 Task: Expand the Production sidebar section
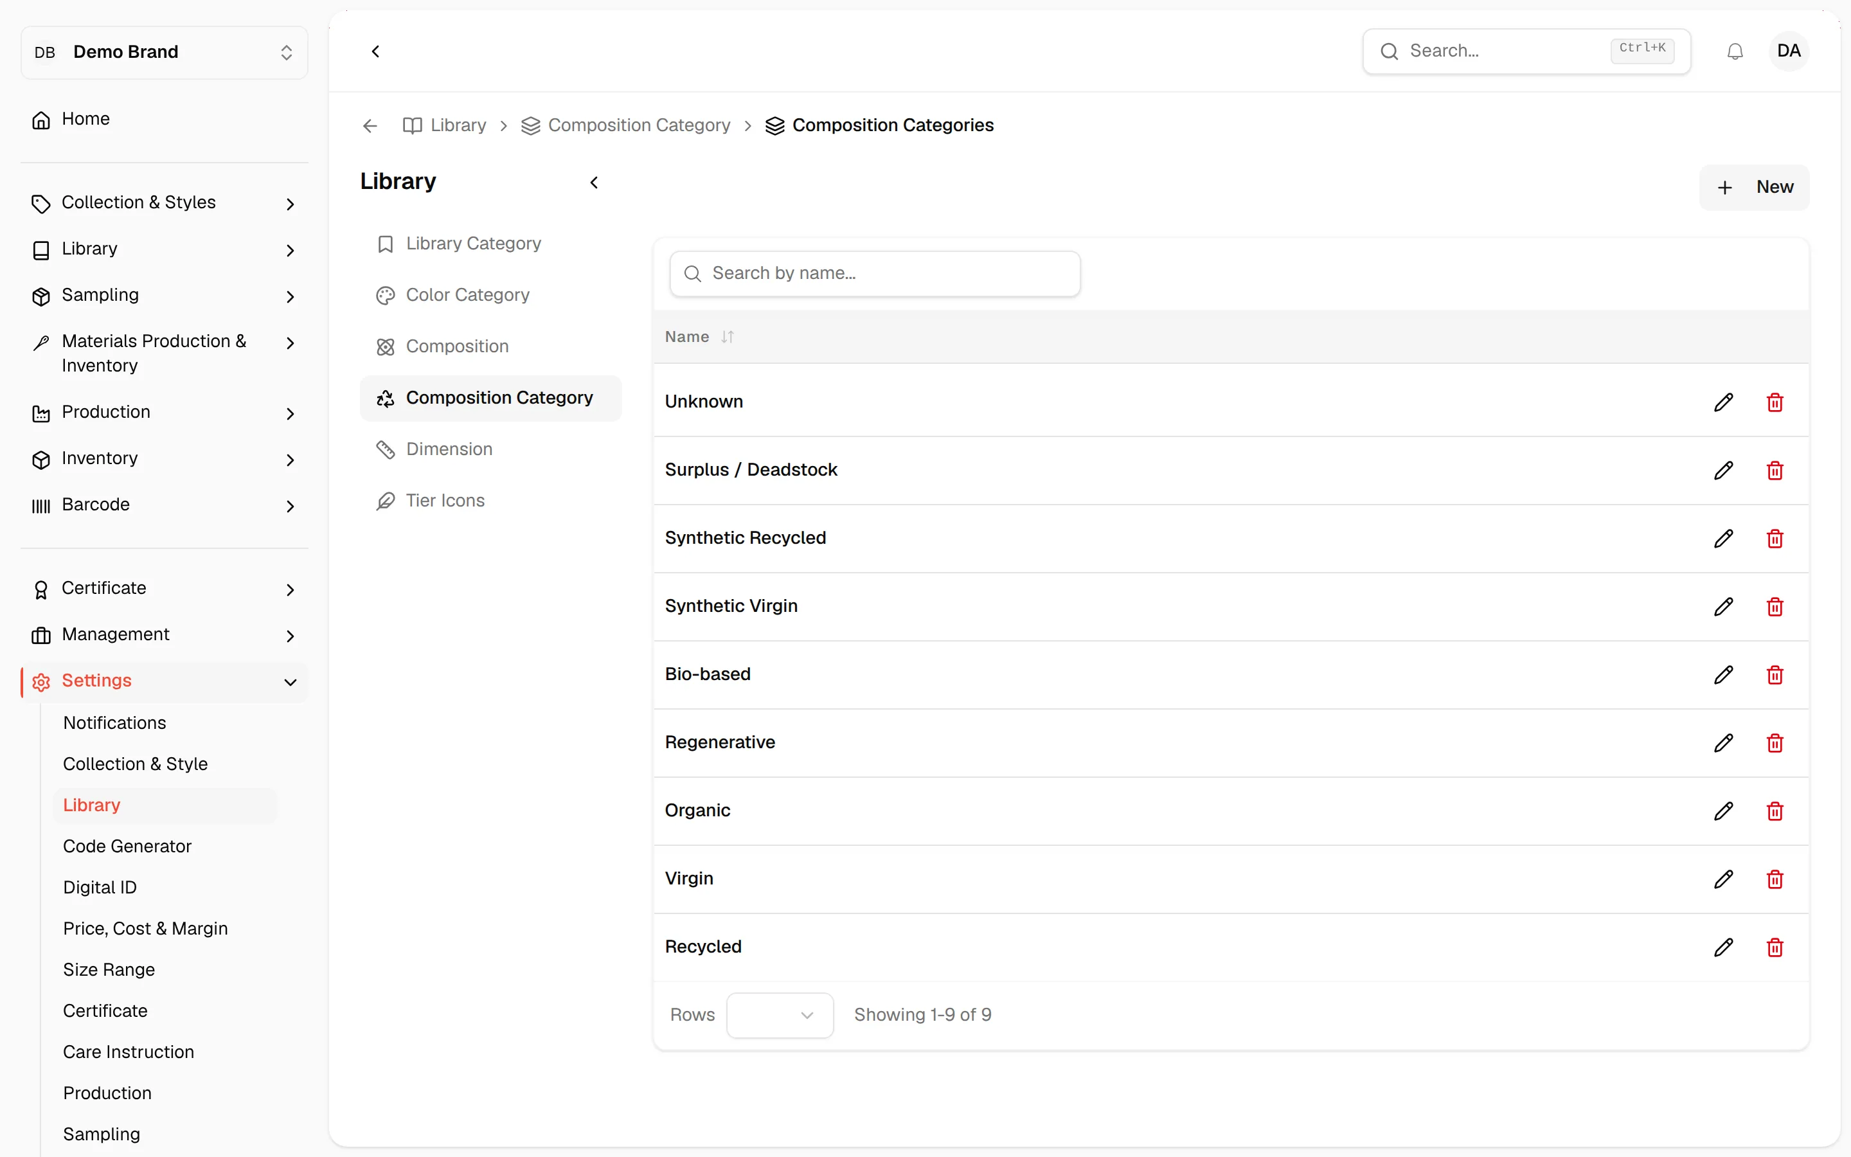[165, 413]
